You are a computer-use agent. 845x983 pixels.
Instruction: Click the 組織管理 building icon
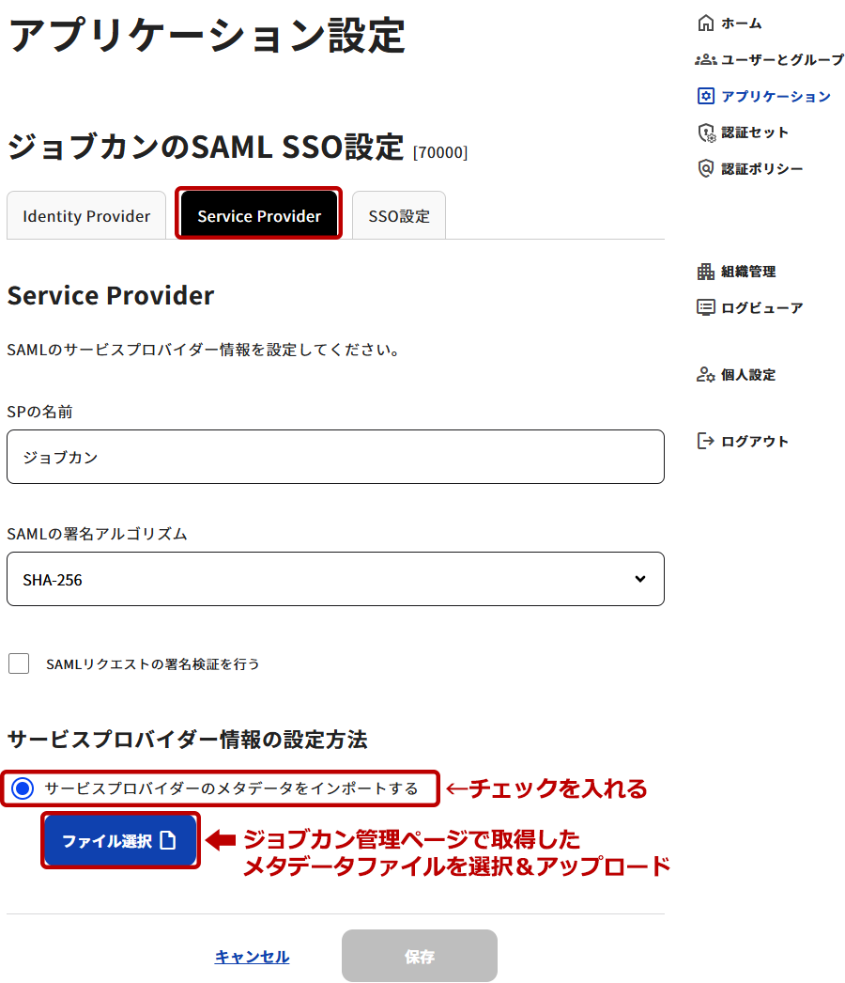pyautogui.click(x=706, y=272)
